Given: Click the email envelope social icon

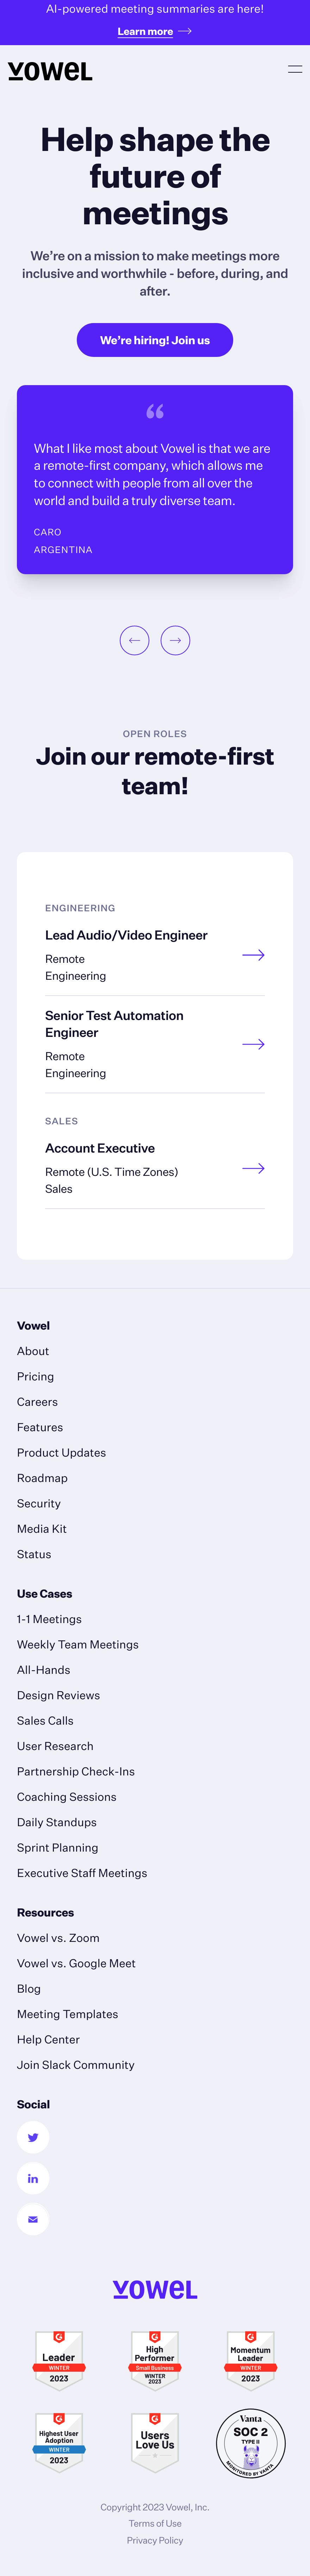Looking at the screenshot, I should pyautogui.click(x=33, y=2219).
